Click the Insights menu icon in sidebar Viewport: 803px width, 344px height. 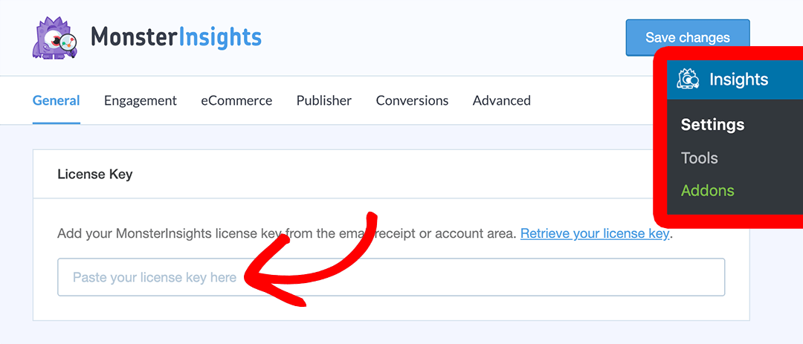point(688,79)
